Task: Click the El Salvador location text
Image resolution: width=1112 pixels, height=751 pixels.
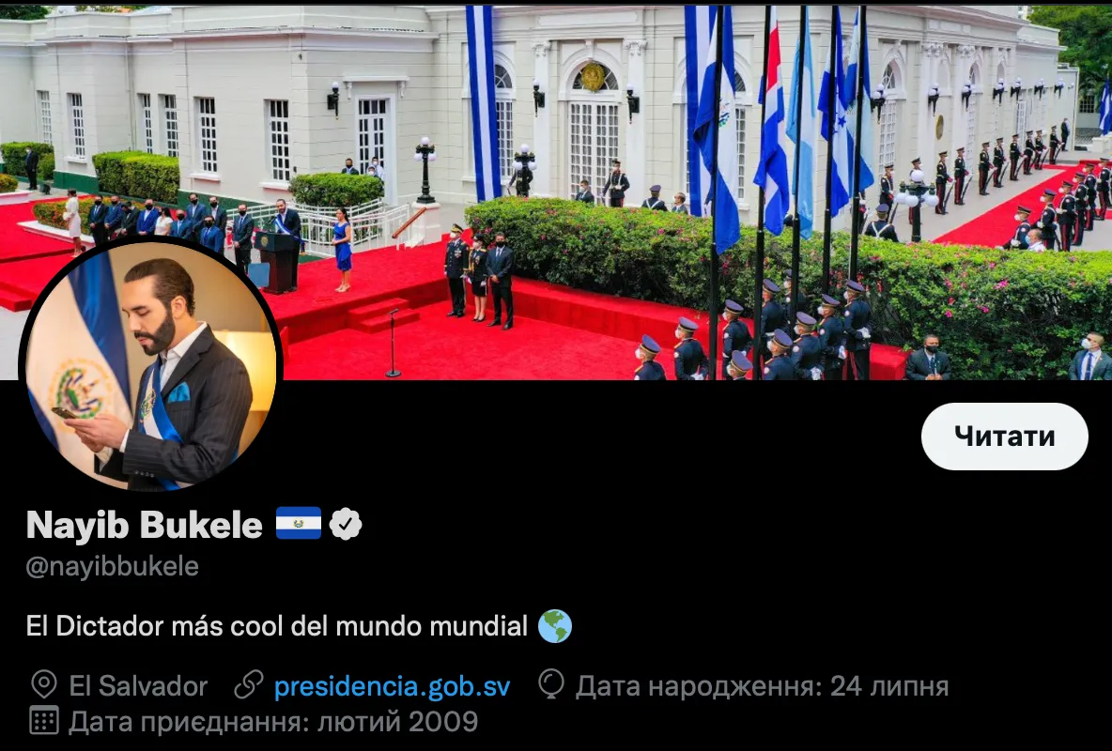Action: point(138,686)
